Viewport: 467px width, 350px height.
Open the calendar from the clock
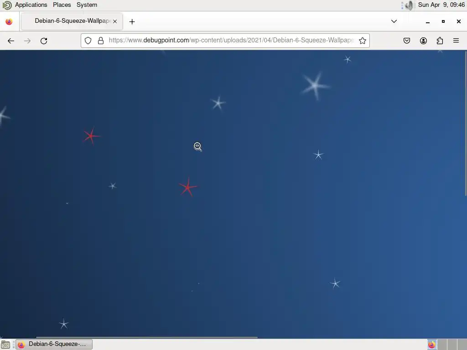tap(441, 5)
